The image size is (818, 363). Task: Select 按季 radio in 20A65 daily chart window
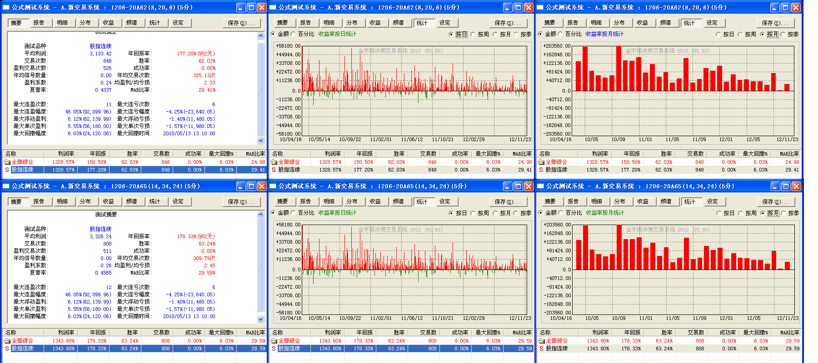pyautogui.click(x=516, y=213)
